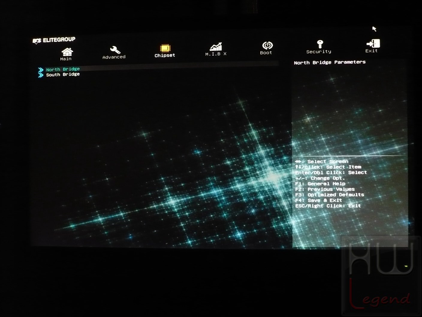The width and height of the screenshot is (422, 317).
Task: Click the Exit tab label
Action: click(x=371, y=51)
